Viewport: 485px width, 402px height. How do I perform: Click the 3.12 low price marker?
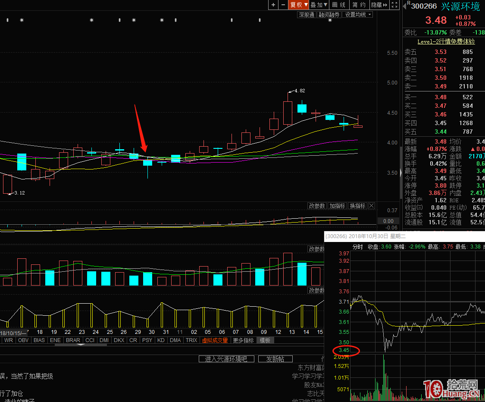coord(19,193)
